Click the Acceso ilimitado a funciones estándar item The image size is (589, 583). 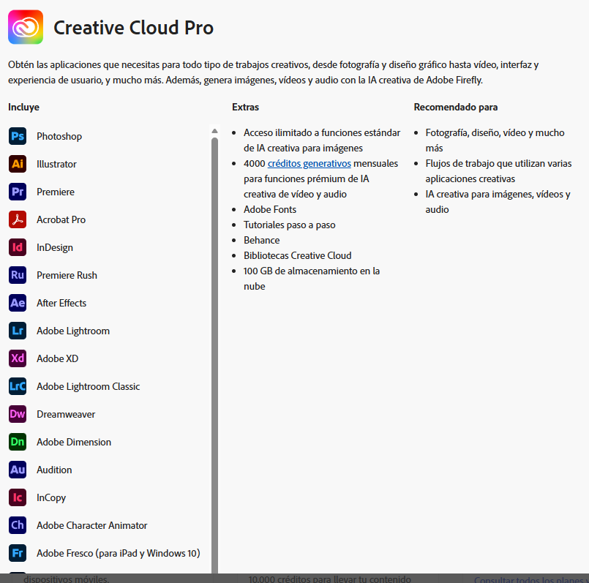click(322, 140)
